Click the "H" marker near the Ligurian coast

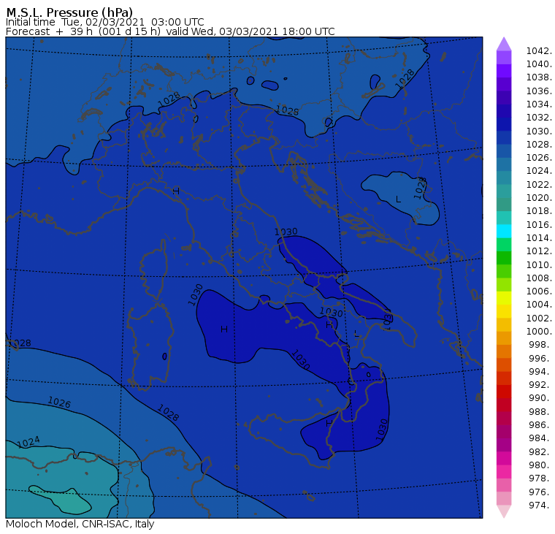(176, 191)
